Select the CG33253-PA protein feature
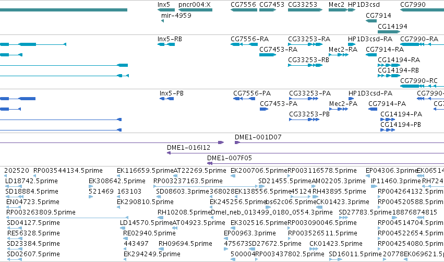Screen dimensions: 444x262 tap(304, 99)
